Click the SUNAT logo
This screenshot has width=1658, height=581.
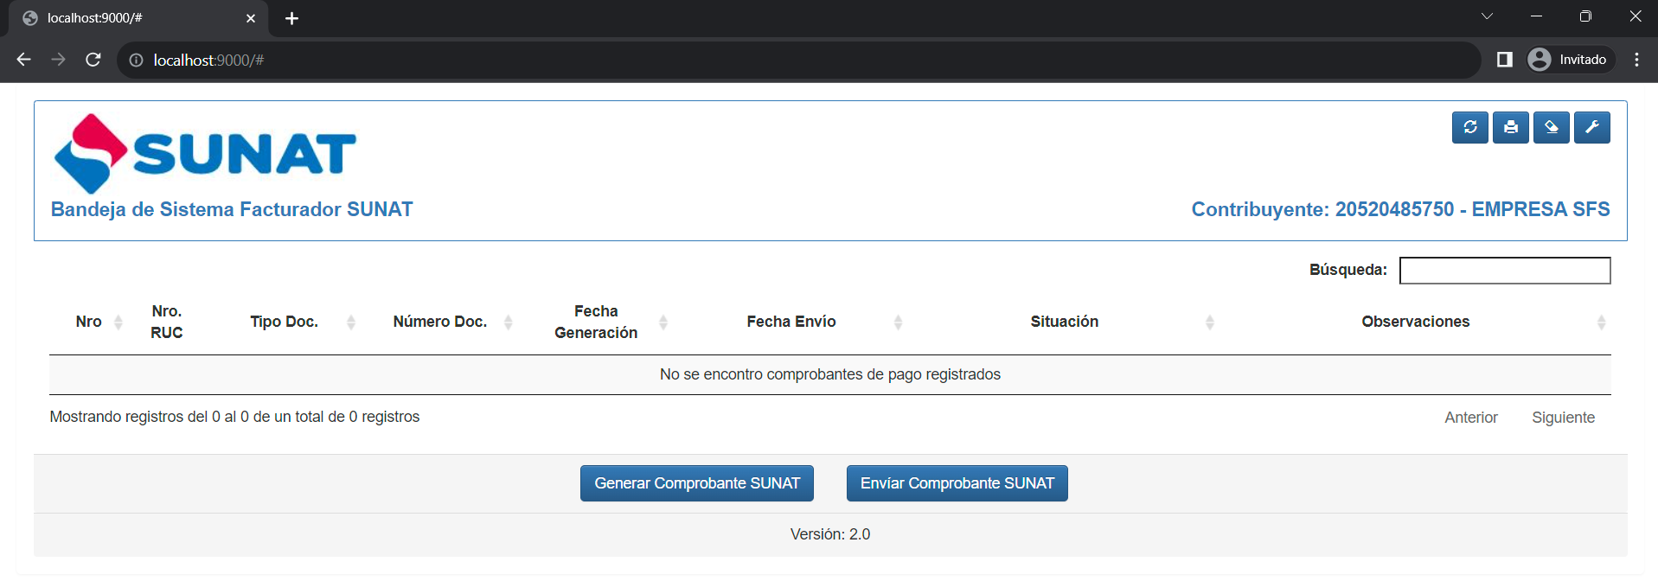[205, 153]
